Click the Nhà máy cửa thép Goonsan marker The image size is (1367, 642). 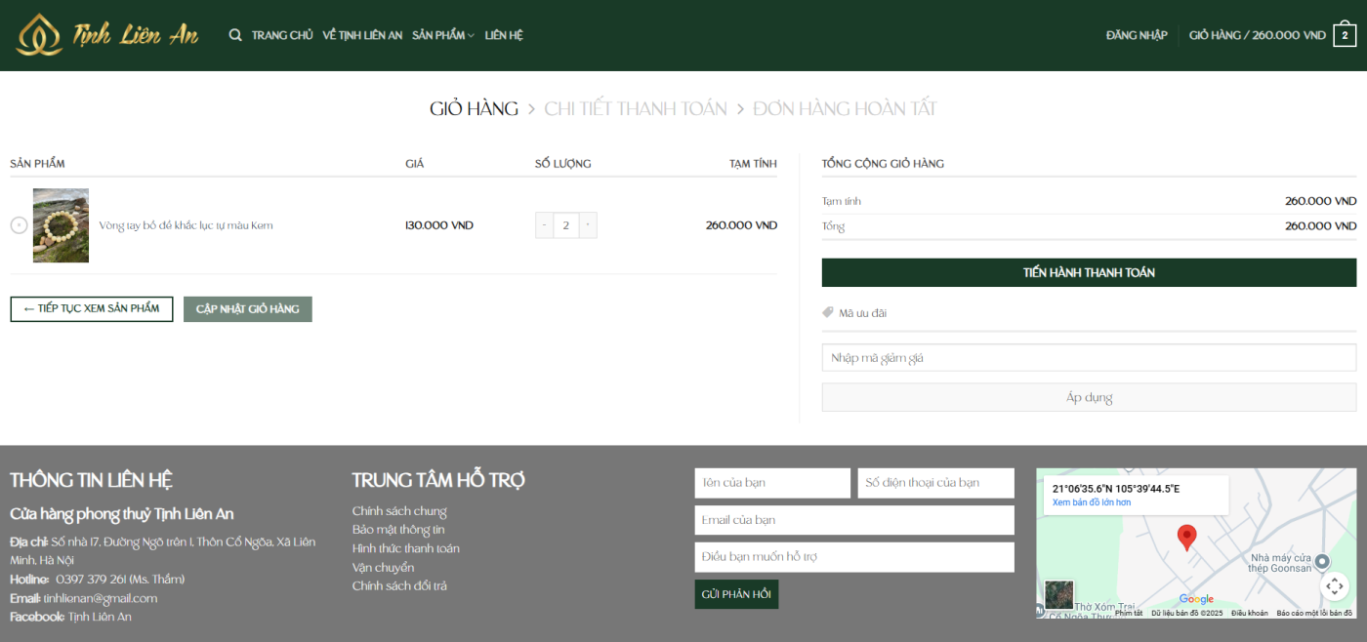pos(1321,561)
